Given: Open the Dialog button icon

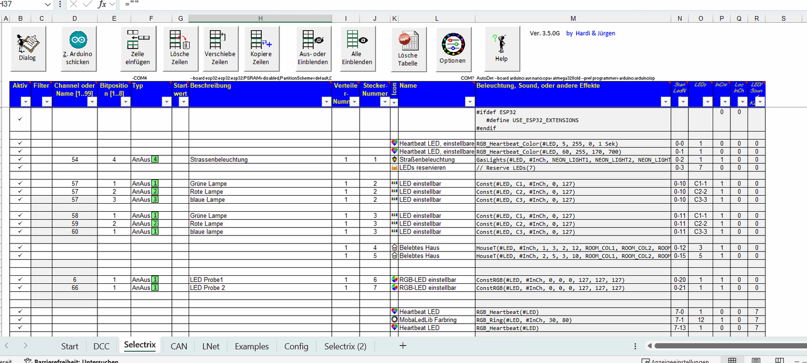Looking at the screenshot, I should click(x=28, y=44).
